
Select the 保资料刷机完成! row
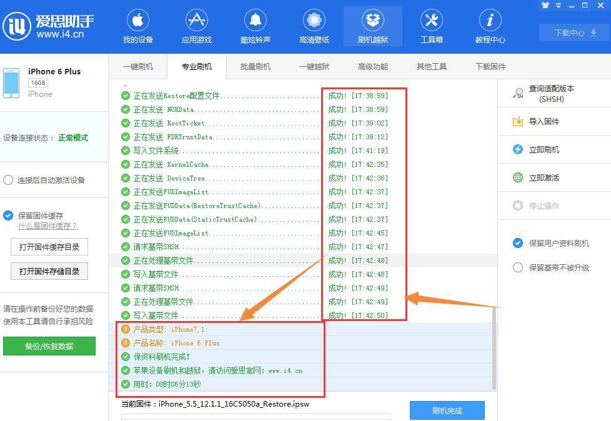point(301,357)
